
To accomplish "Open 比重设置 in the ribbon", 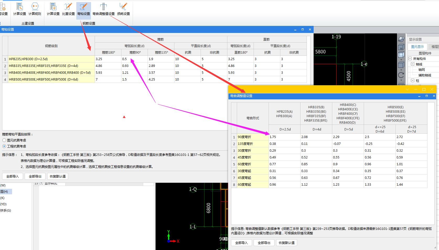I will [68, 9].
